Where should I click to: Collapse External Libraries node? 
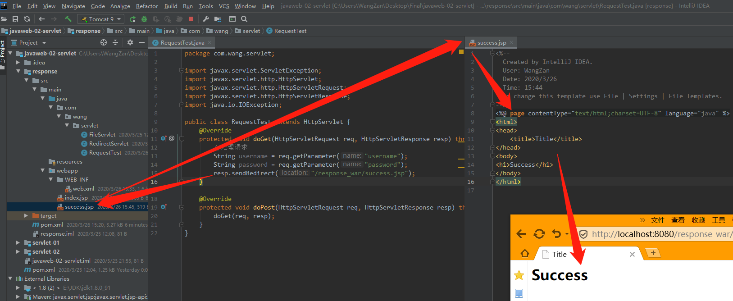[x=10, y=278]
